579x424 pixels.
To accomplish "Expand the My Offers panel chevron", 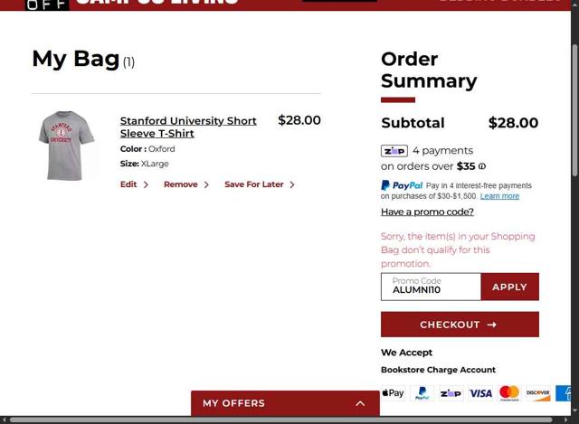I will point(360,403).
